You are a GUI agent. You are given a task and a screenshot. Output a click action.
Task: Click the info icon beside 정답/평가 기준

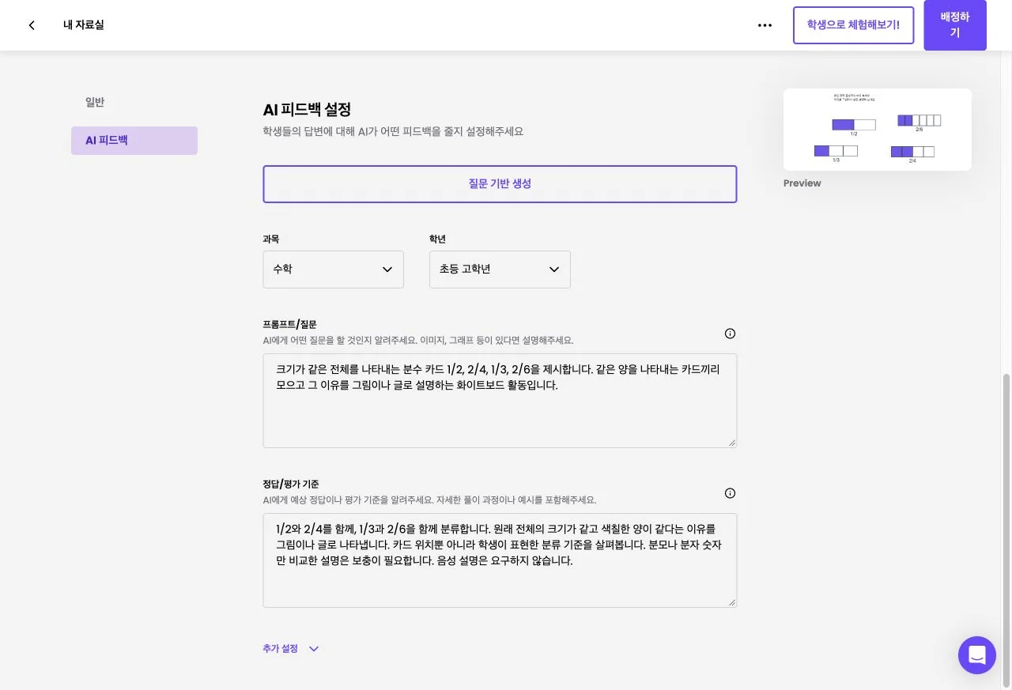730,493
